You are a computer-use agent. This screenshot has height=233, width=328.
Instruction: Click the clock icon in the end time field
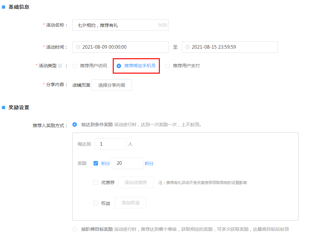[x=187, y=47]
